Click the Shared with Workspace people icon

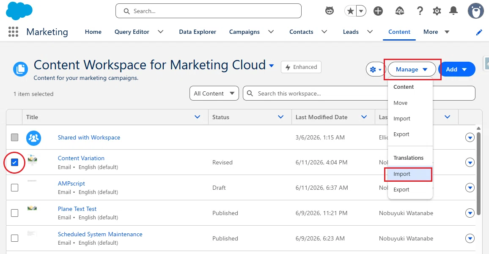tap(34, 138)
